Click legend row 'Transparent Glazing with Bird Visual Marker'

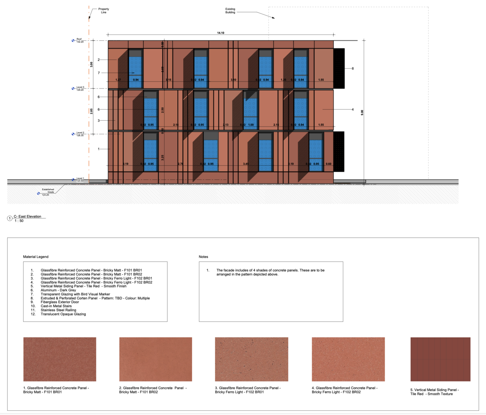(x=71, y=294)
